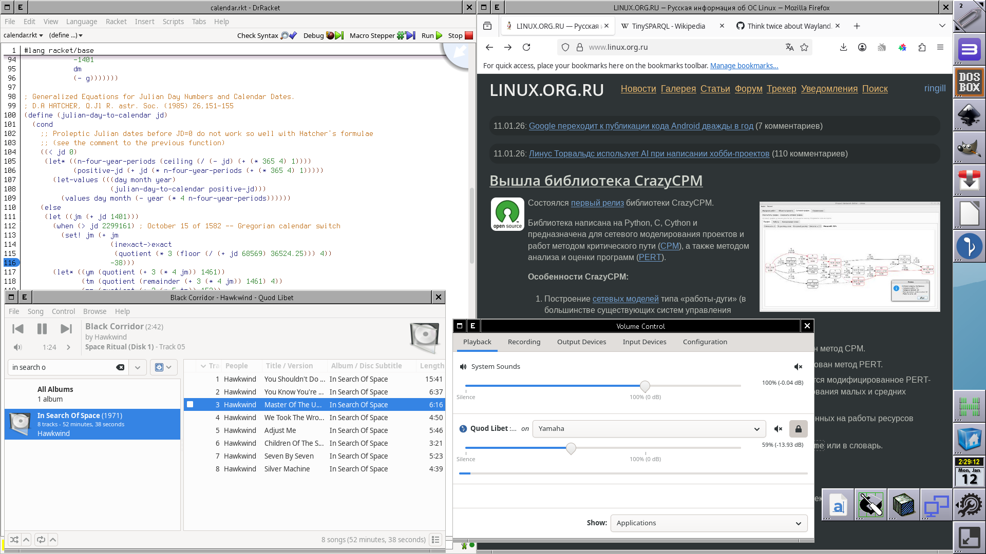Open the Manage bookmarks link
Screen dimensions: 986x554
coord(744,66)
